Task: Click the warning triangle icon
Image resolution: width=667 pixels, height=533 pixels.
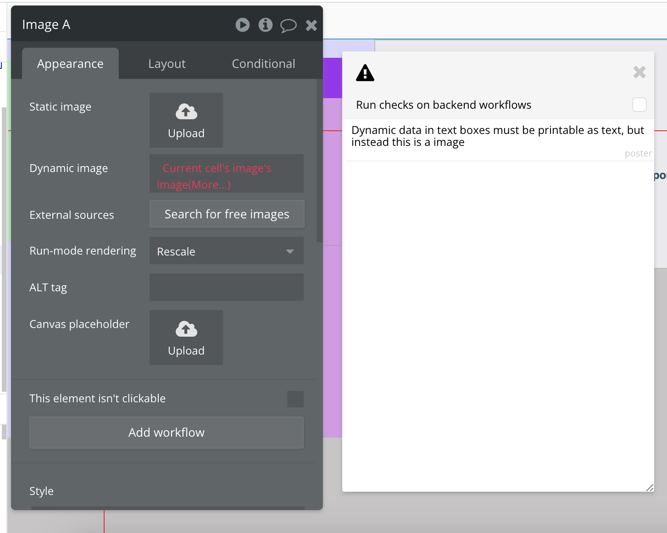Action: point(365,72)
